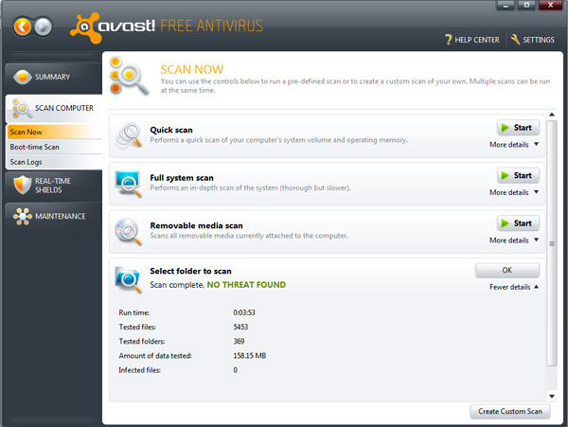The height and width of the screenshot is (427, 568).
Task: Click the run time value 0:03:53
Action: coord(244,312)
